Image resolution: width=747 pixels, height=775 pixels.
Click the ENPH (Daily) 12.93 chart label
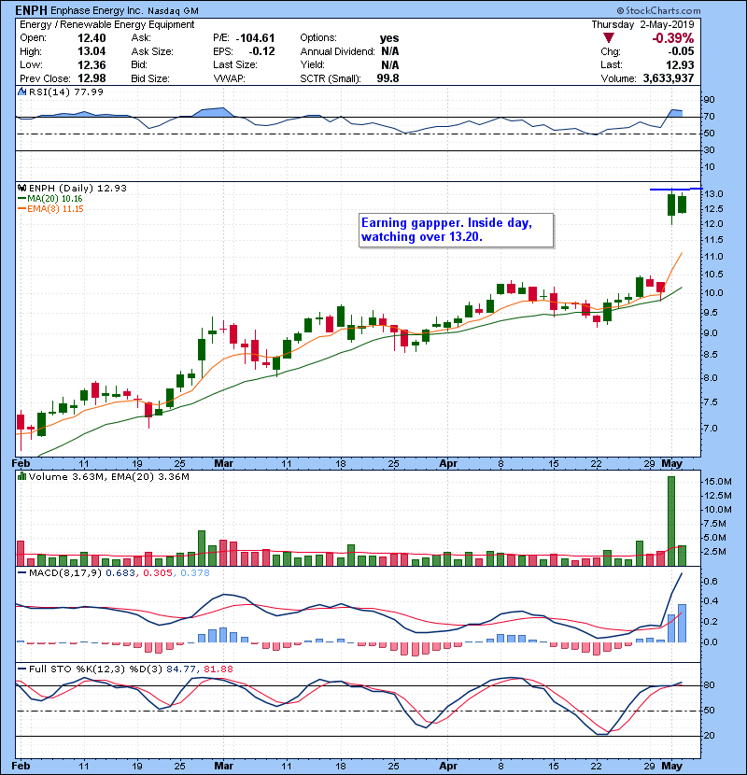click(x=78, y=188)
